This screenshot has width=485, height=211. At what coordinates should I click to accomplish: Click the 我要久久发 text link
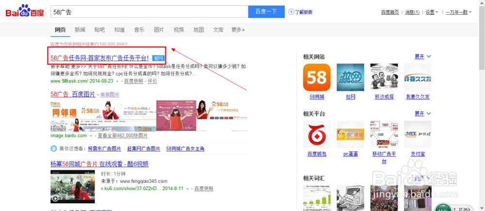[x=418, y=97]
